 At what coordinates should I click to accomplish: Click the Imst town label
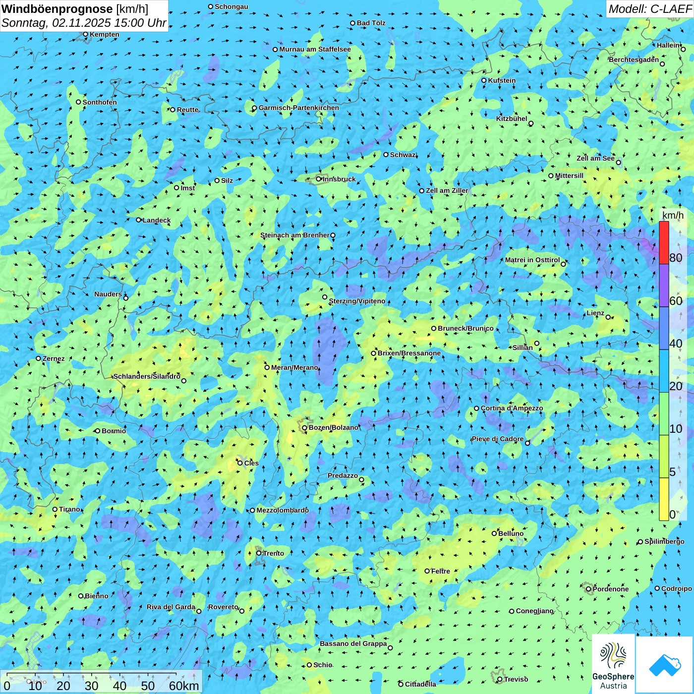pos(188,188)
